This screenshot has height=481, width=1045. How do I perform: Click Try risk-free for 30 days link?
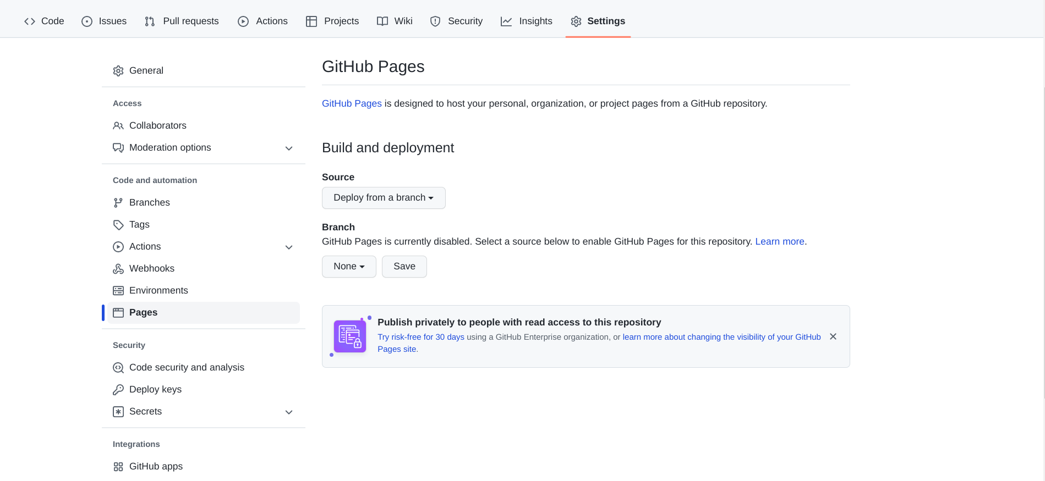[x=421, y=337]
